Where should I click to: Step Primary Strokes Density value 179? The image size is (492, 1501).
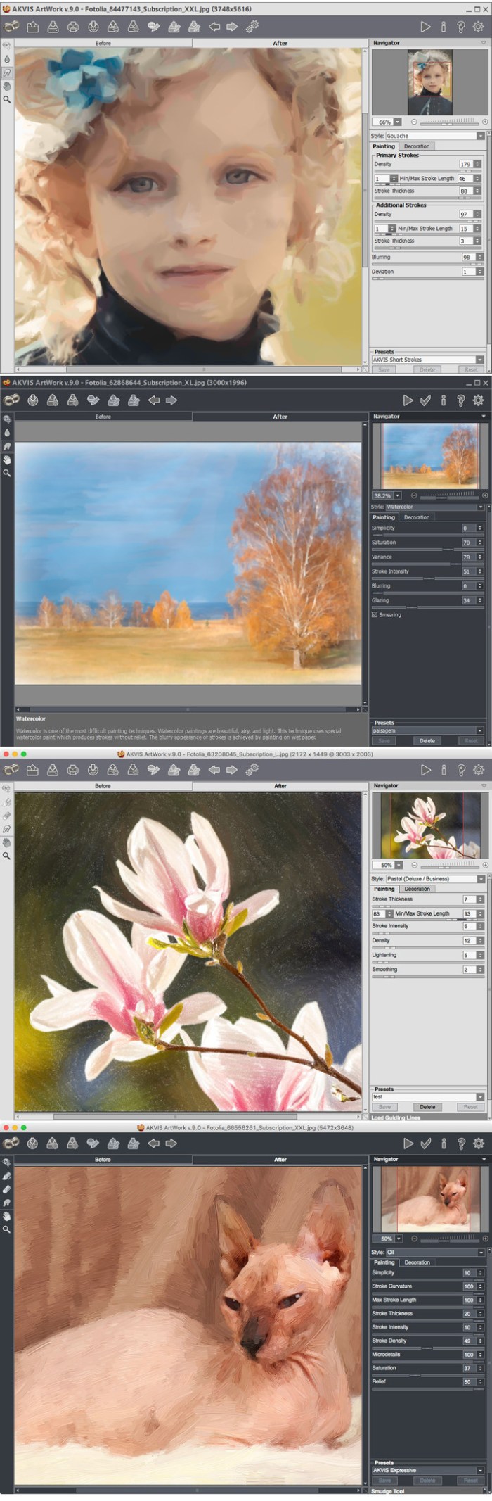click(478, 164)
